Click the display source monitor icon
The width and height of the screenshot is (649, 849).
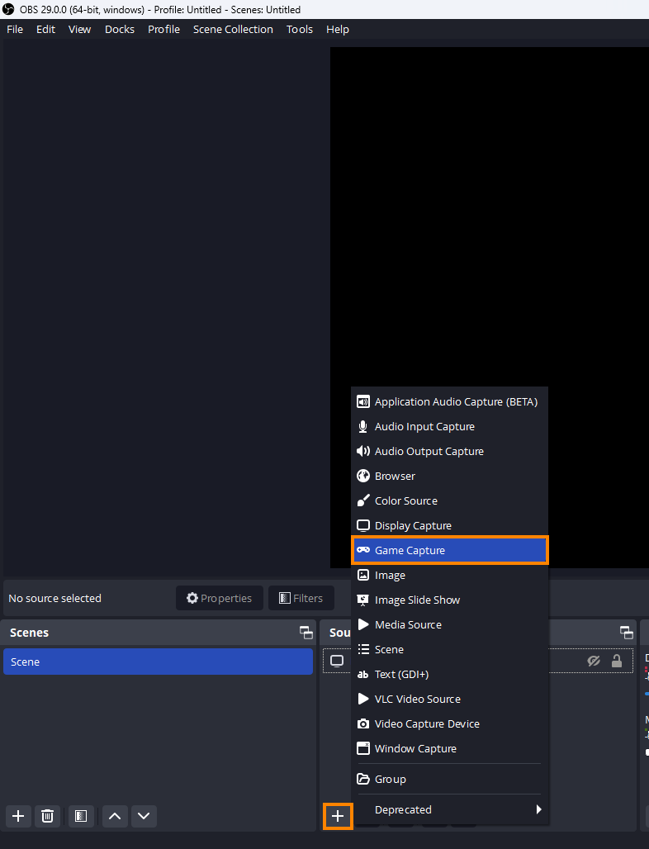pyautogui.click(x=337, y=662)
